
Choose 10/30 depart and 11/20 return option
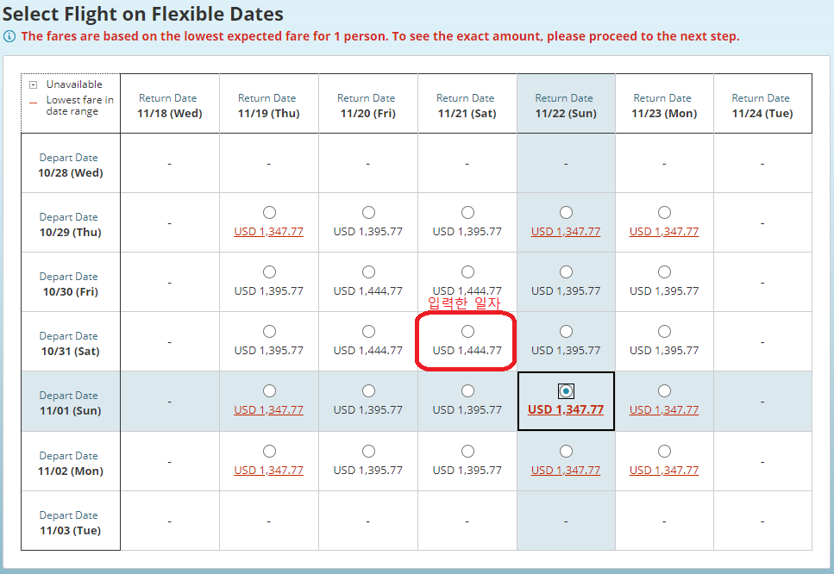point(368,272)
